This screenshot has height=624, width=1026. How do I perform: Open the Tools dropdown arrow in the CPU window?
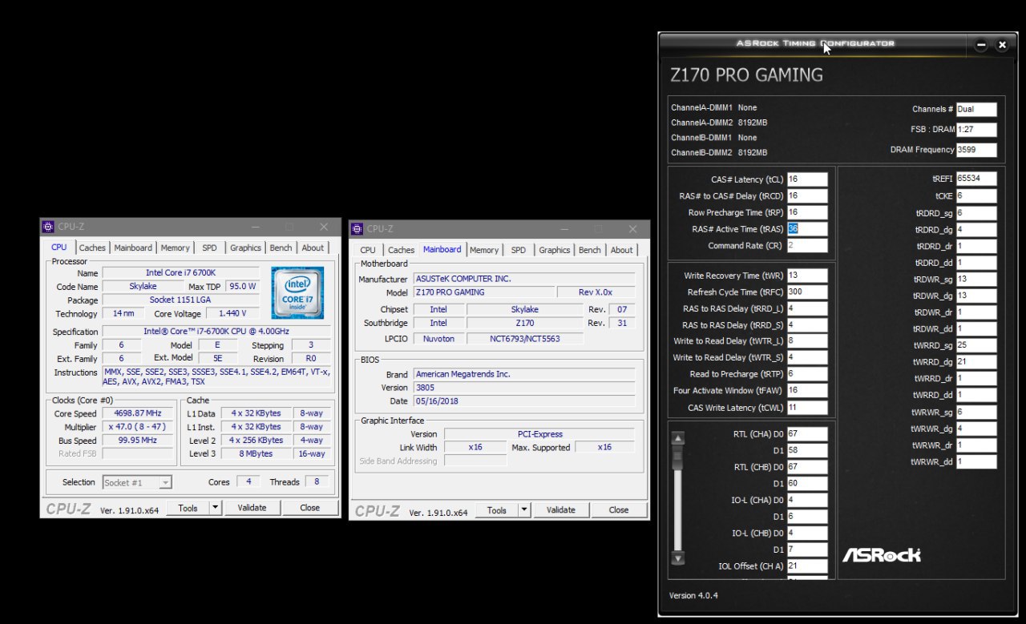tap(215, 508)
